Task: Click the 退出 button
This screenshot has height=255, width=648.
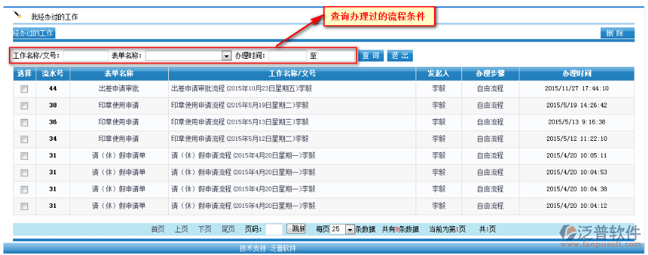Action: (400, 56)
